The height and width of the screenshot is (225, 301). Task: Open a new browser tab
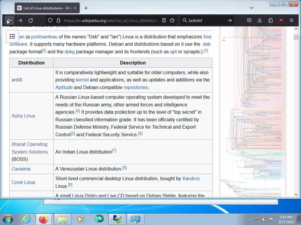coord(86,8)
